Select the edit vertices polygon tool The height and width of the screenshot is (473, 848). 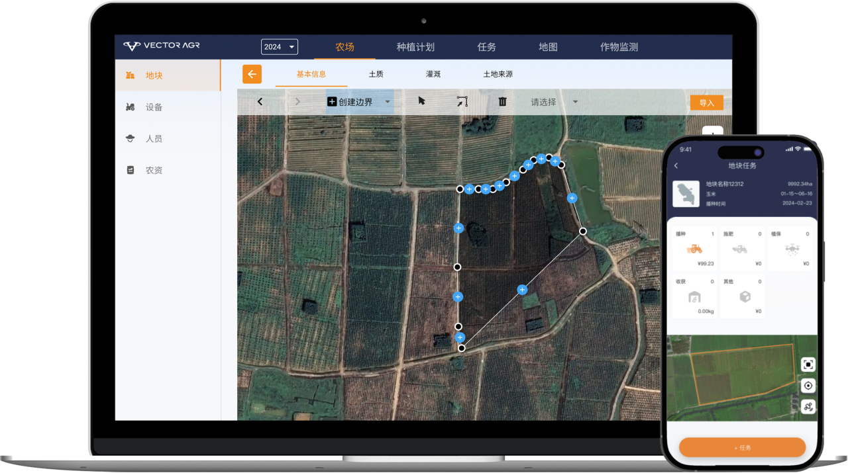coord(462,102)
